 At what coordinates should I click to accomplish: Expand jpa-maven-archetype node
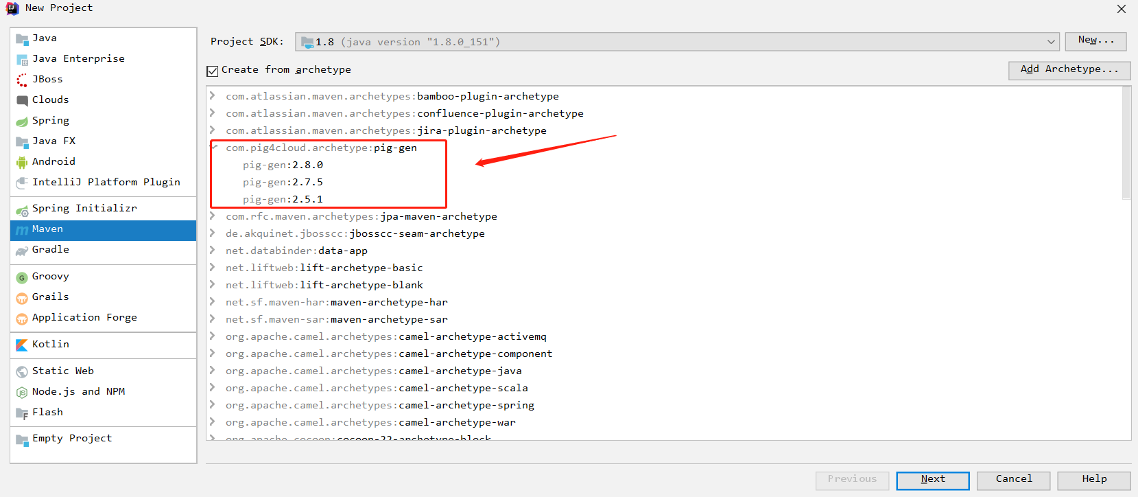(213, 216)
